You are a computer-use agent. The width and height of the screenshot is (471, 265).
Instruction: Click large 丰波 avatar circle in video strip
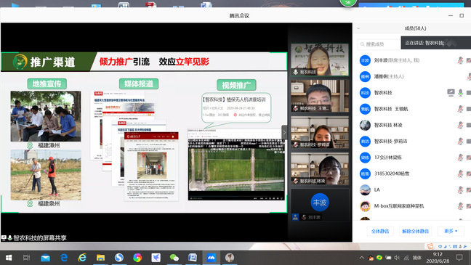320,203
